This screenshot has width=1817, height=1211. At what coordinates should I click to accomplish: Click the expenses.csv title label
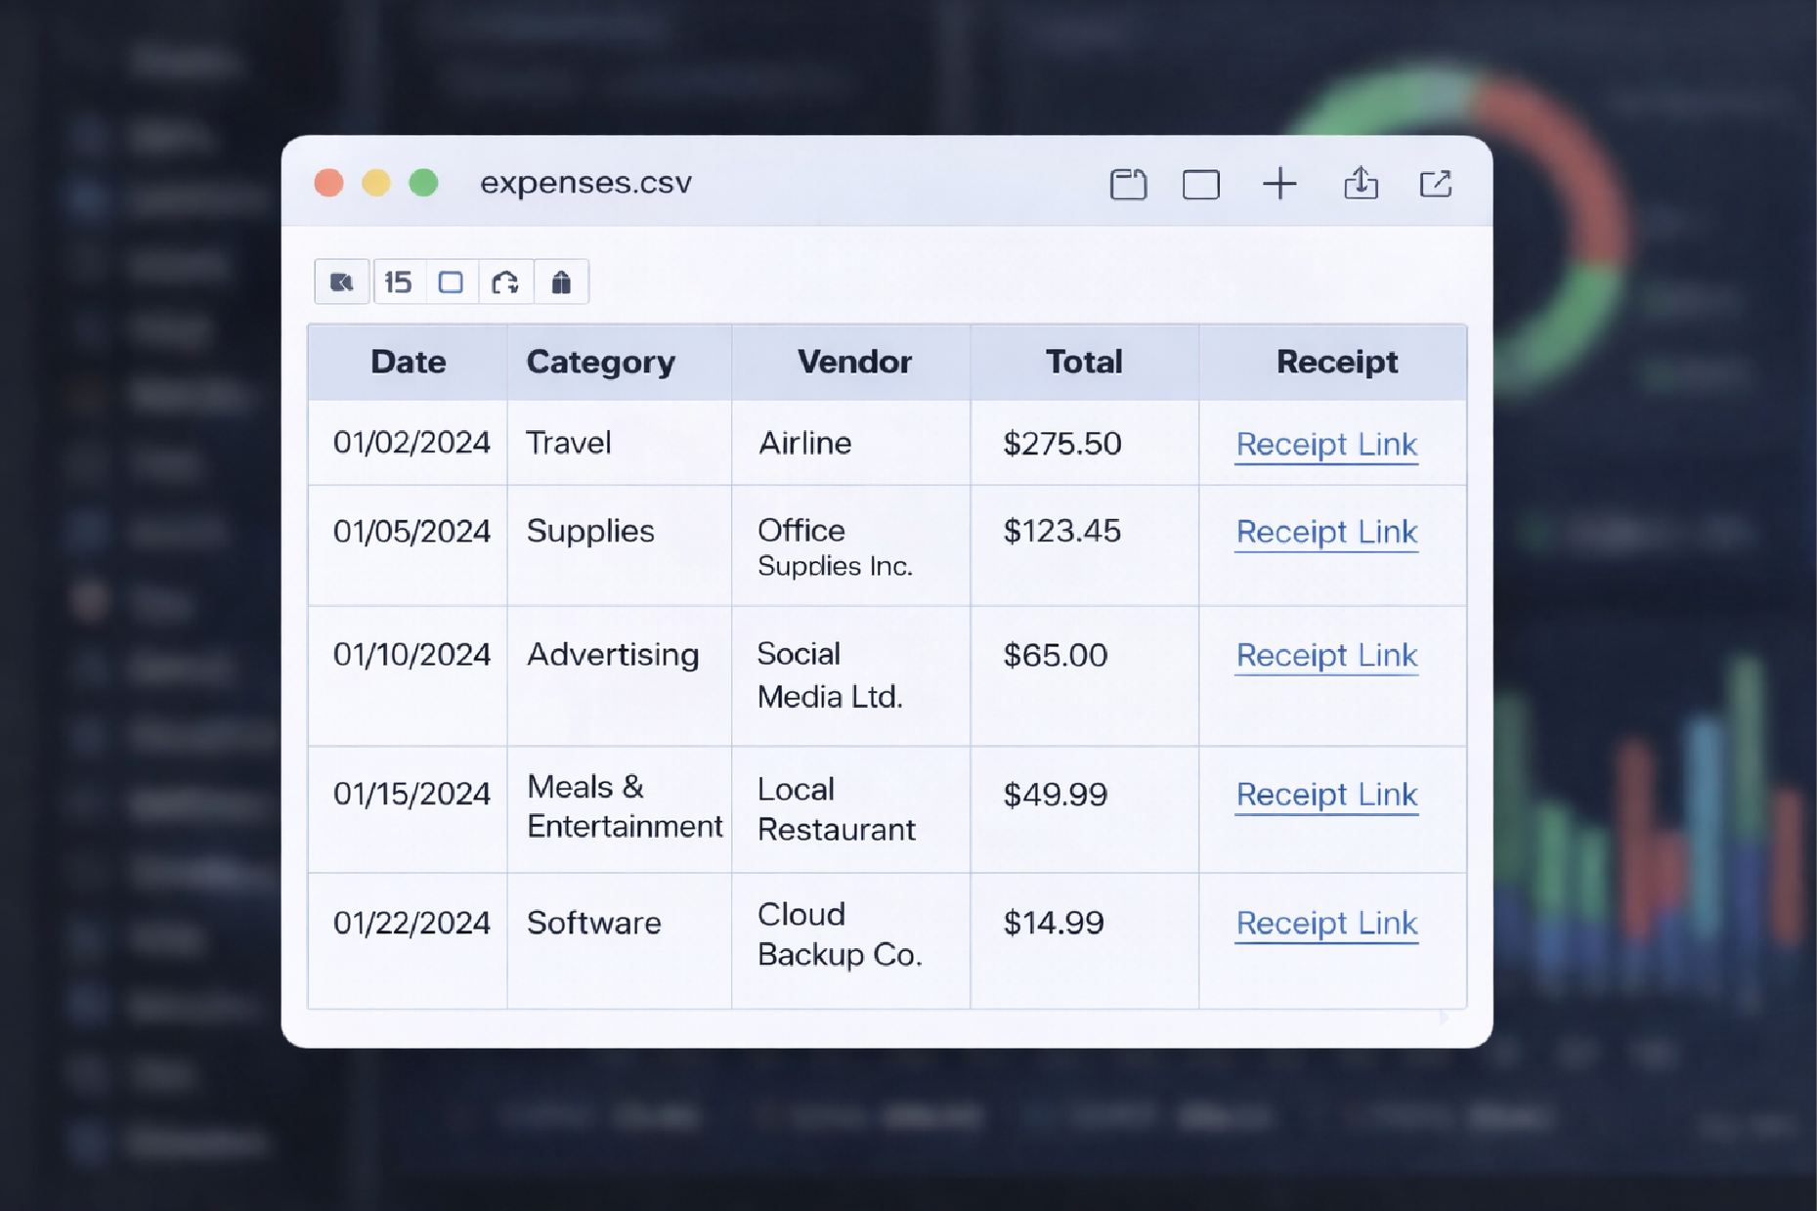tap(585, 182)
